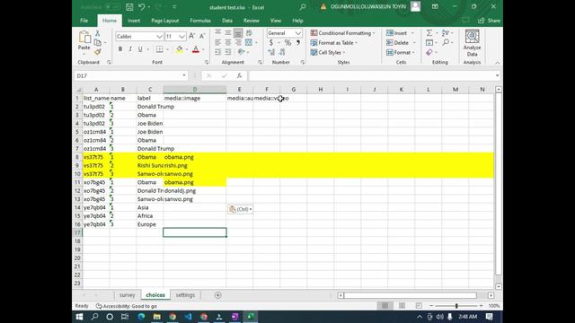The width and height of the screenshot is (575, 323).
Task: Click Format cells button
Action: [401, 52]
